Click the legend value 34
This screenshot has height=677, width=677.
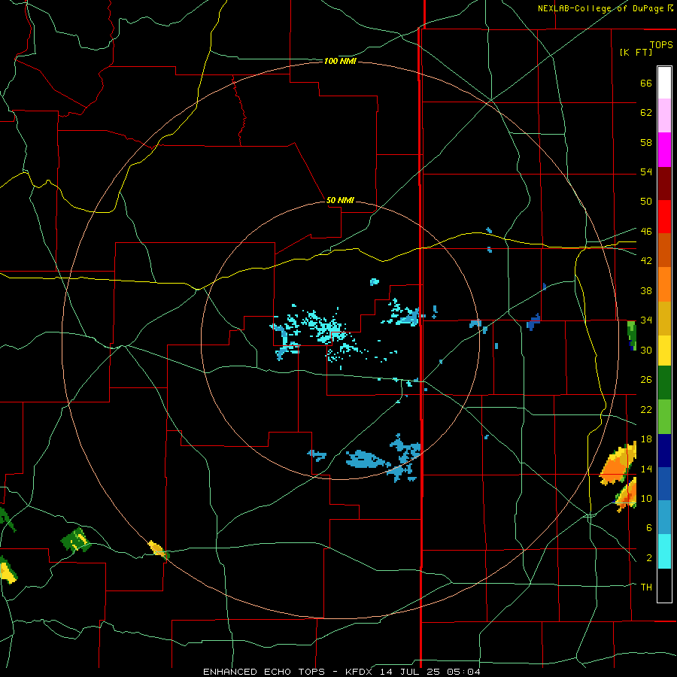point(646,320)
